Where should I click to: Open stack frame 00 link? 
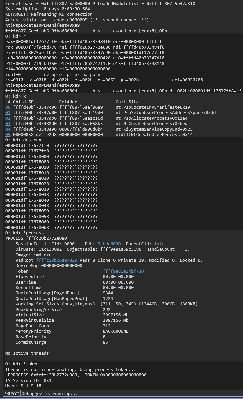pyautogui.click(x=8, y=107)
